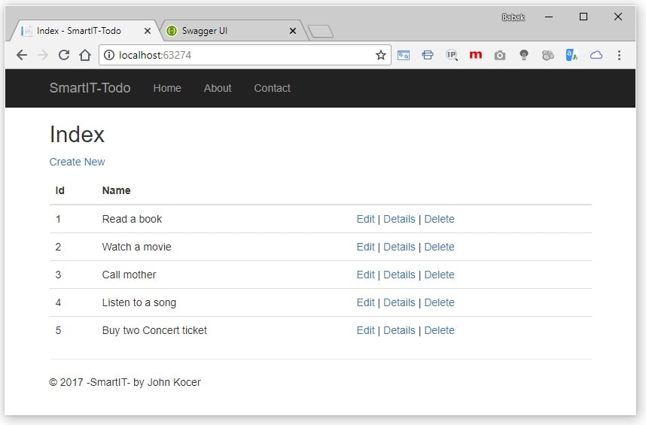This screenshot has height=425, width=646.
Task: Reload the page with the refresh icon
Action: point(64,55)
